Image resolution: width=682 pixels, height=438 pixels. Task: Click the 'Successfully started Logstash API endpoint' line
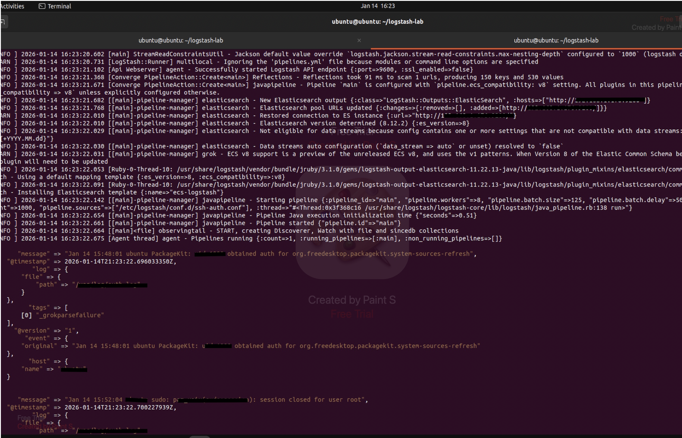point(237,69)
